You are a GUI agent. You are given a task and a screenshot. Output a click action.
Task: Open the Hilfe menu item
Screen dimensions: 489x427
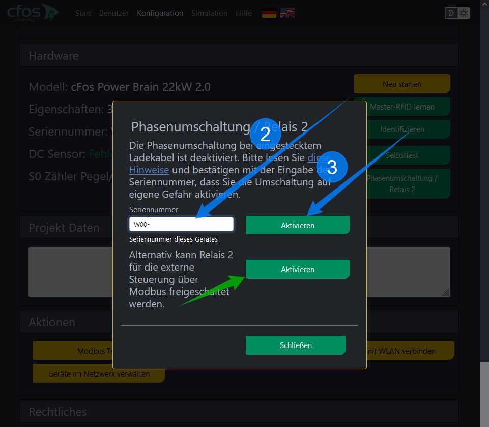pyautogui.click(x=244, y=13)
